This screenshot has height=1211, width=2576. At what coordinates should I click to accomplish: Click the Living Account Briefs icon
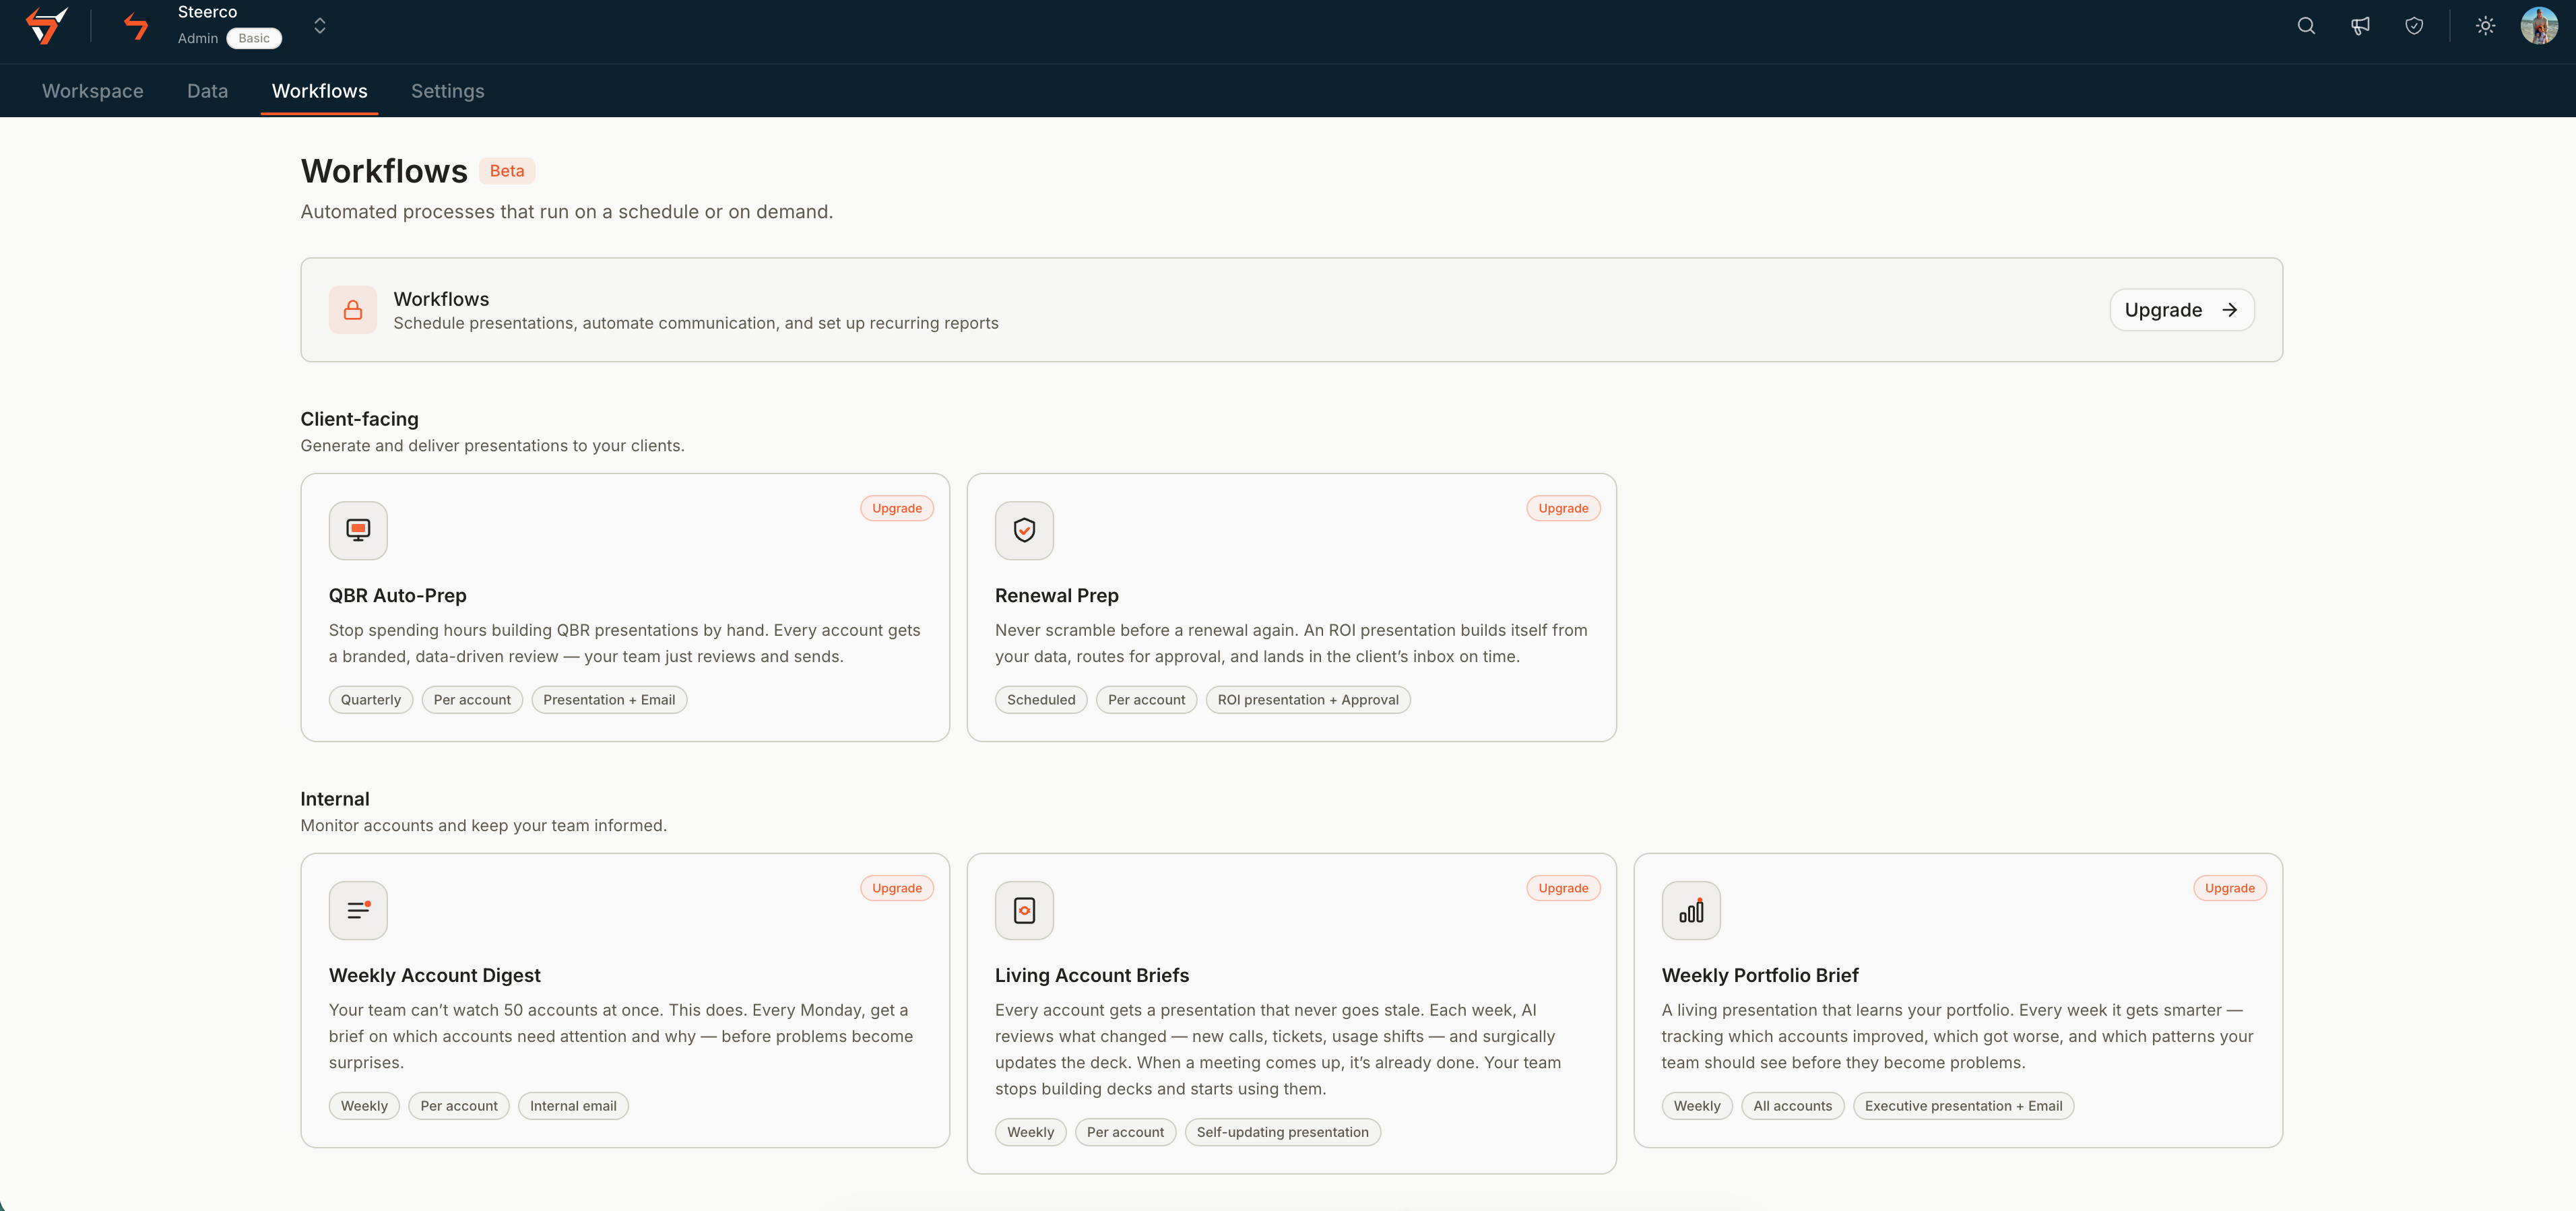coord(1024,910)
